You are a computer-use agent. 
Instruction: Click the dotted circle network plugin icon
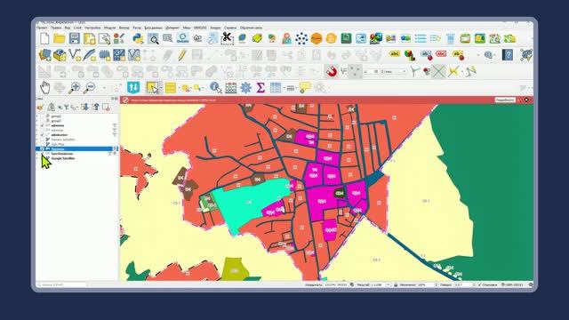[x=301, y=38]
